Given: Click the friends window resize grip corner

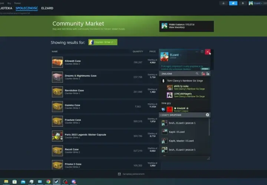Looking at the screenshot, I should point(208,158).
